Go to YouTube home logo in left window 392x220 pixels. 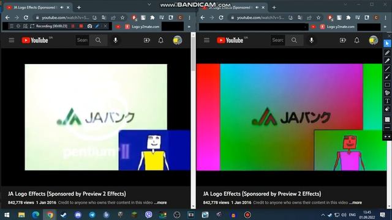35,40
